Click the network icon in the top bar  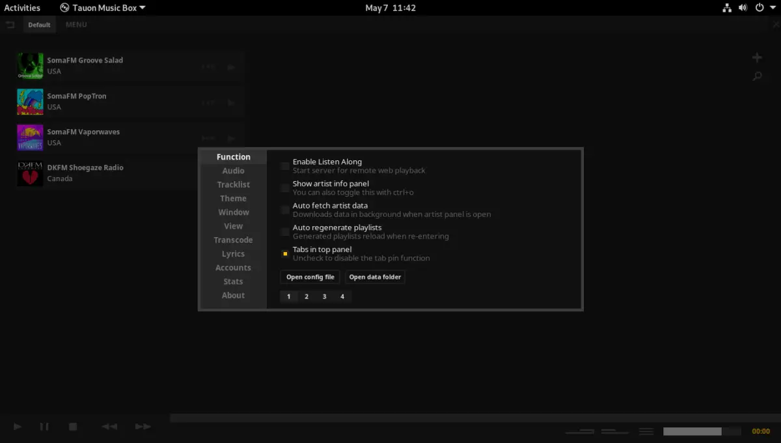coord(727,8)
